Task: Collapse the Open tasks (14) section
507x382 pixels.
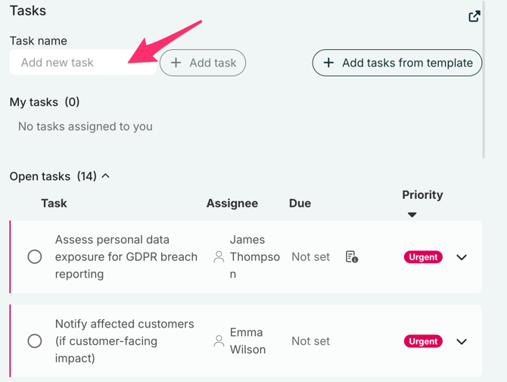Action: pos(106,176)
